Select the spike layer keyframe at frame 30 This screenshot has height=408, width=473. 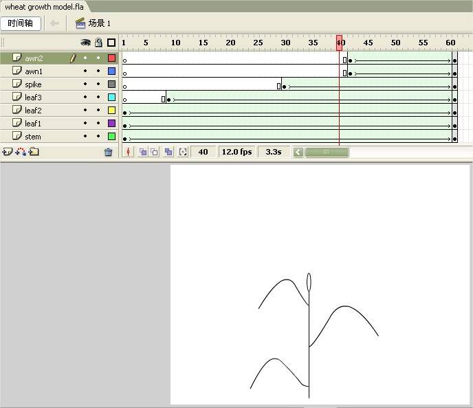click(284, 87)
